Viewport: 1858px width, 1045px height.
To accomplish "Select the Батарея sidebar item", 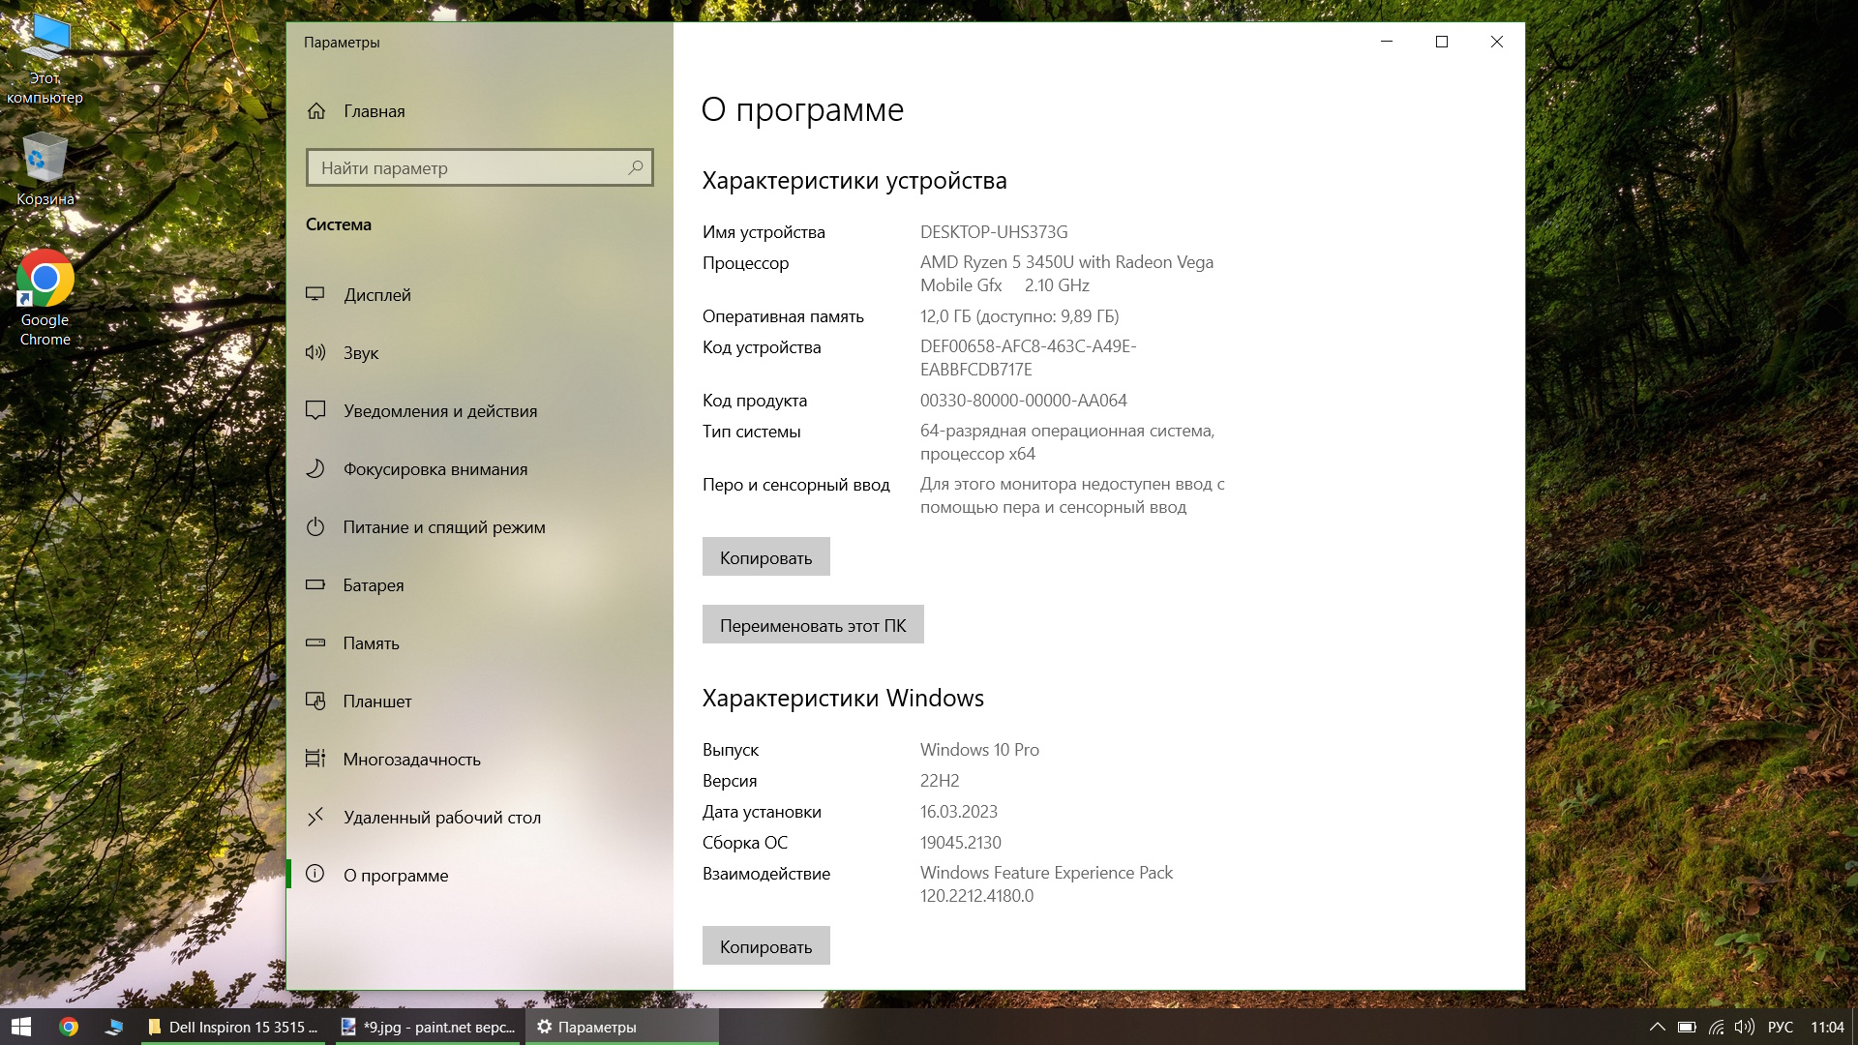I will (373, 585).
